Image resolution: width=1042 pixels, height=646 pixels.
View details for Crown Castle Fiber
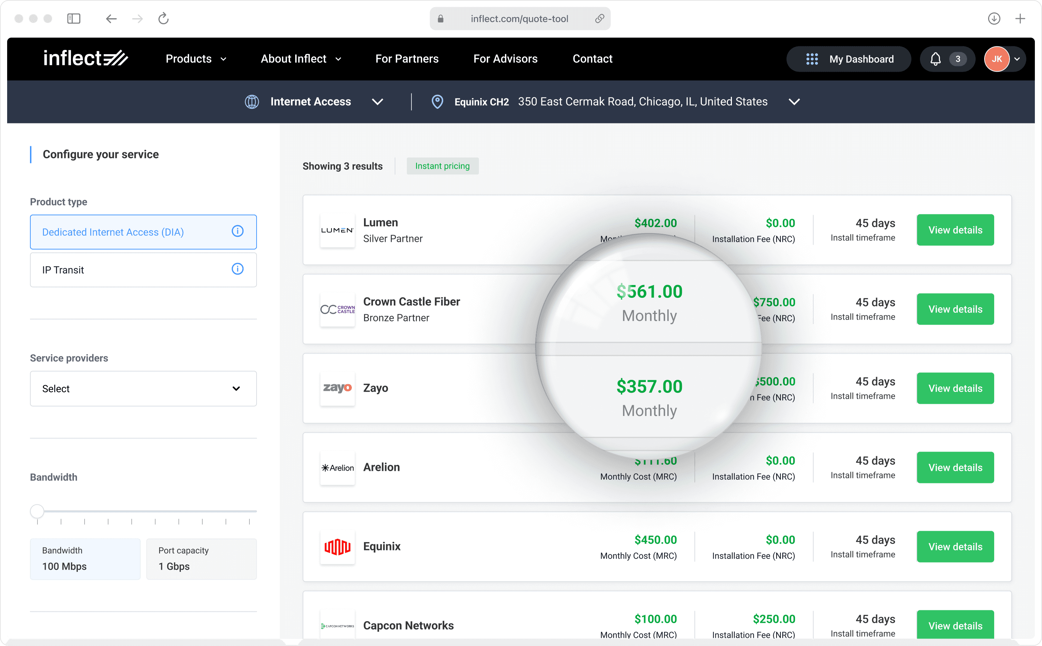coord(955,309)
